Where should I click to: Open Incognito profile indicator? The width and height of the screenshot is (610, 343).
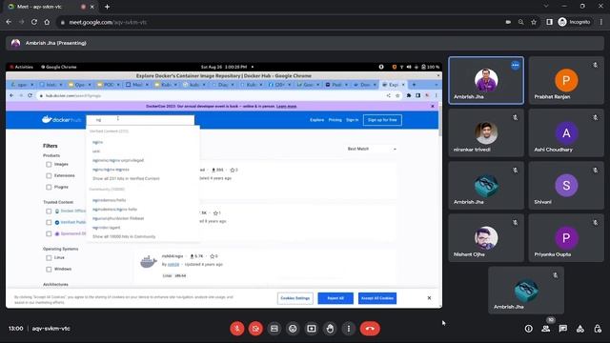coord(574,22)
